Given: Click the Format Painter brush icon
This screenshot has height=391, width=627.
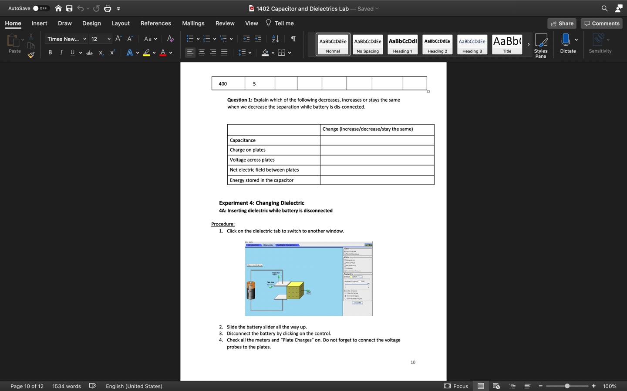Looking at the screenshot, I should coord(31,55).
